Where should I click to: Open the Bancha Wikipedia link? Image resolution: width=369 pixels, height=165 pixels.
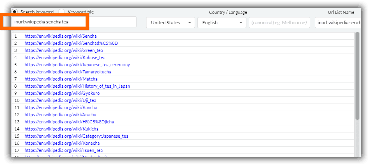[x=61, y=107]
